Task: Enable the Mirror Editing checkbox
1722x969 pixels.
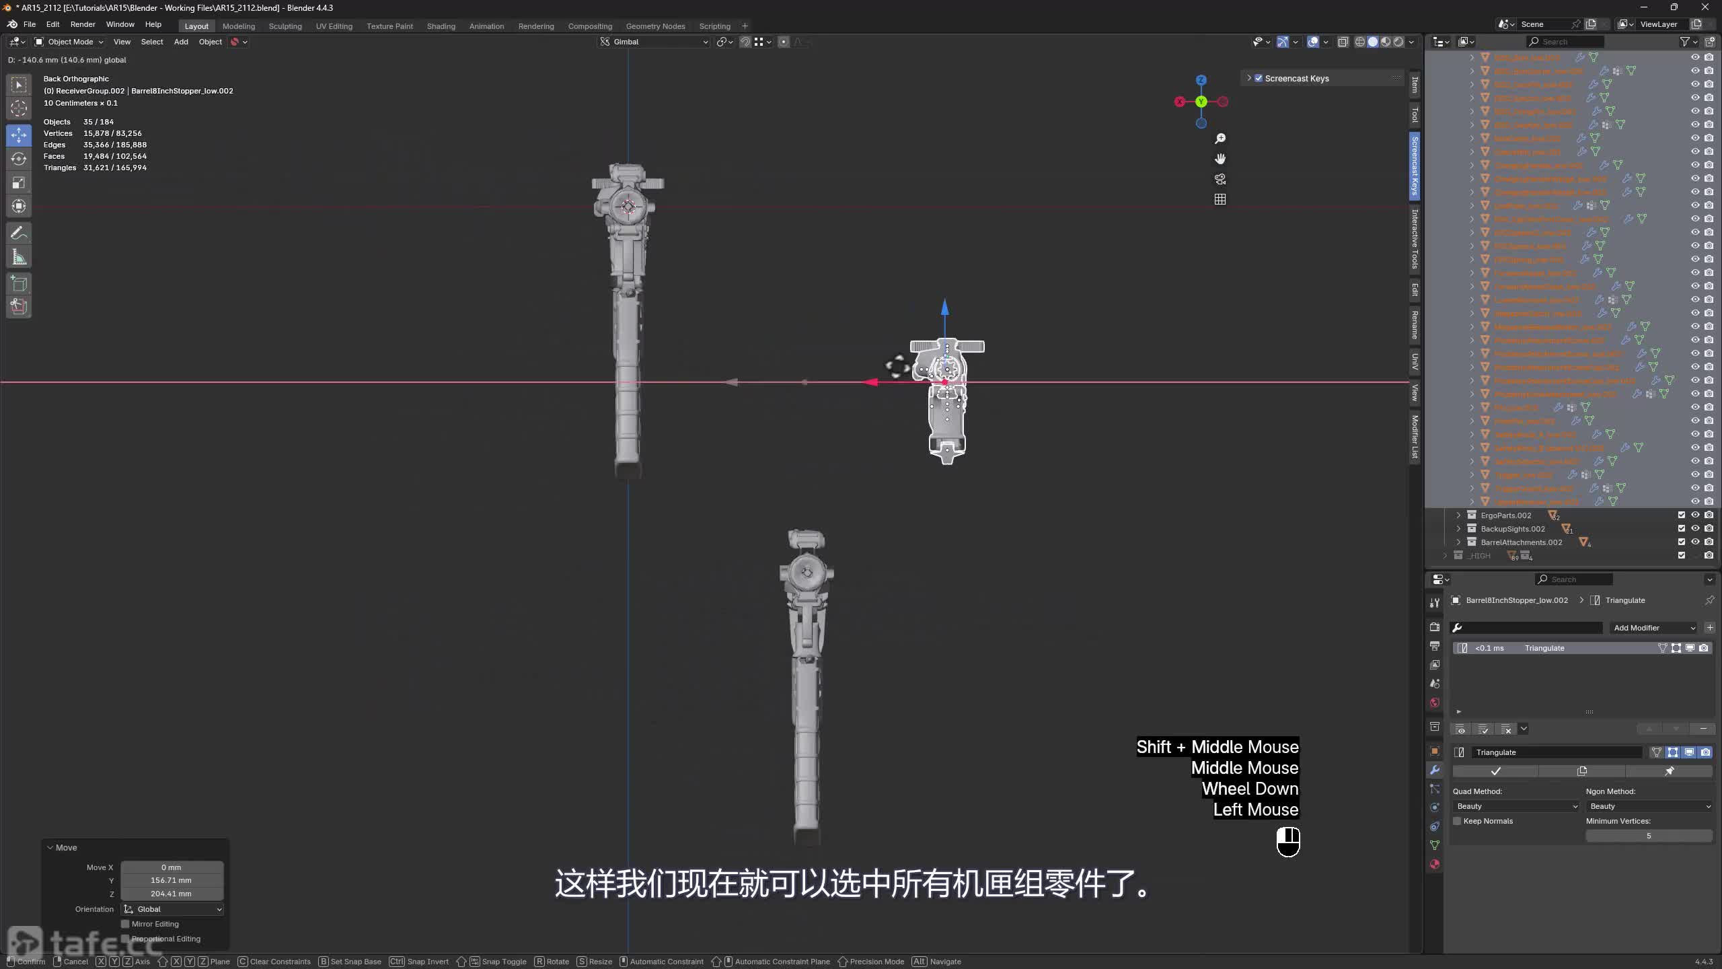Action: coord(125,924)
